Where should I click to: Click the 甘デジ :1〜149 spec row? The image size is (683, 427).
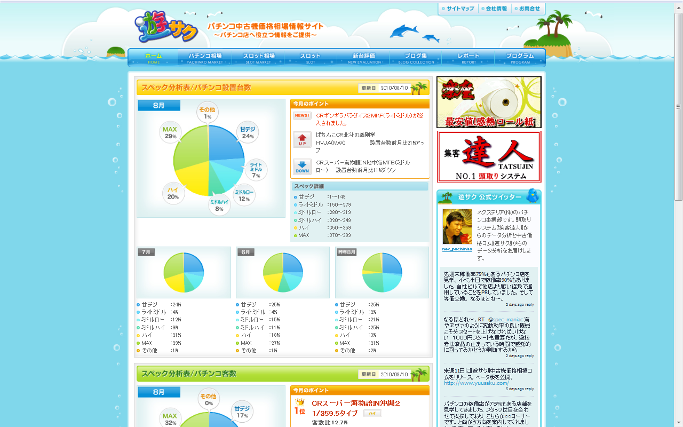point(320,196)
